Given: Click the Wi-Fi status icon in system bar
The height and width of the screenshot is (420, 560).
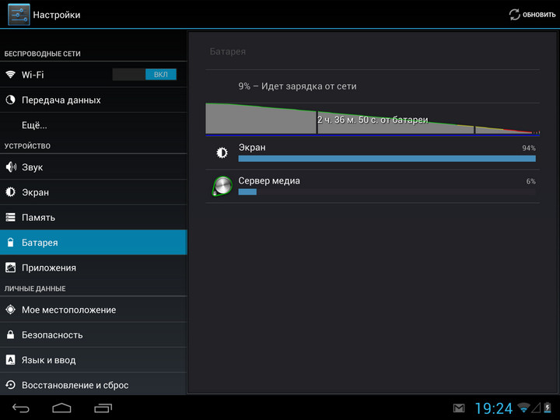Looking at the screenshot, I should click(x=523, y=408).
